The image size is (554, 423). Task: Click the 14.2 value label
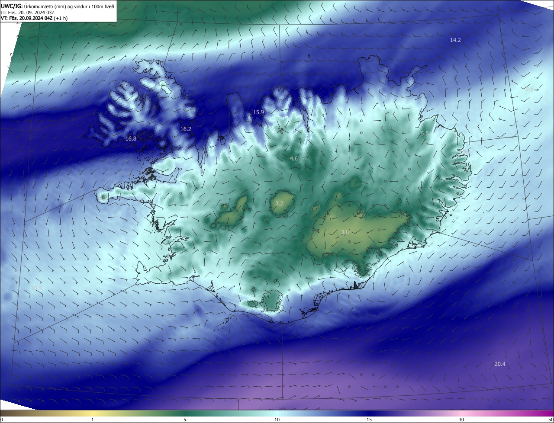tap(455, 40)
